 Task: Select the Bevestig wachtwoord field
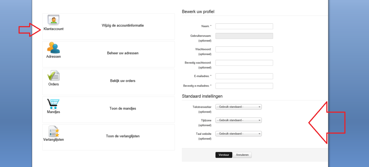pos(244,63)
